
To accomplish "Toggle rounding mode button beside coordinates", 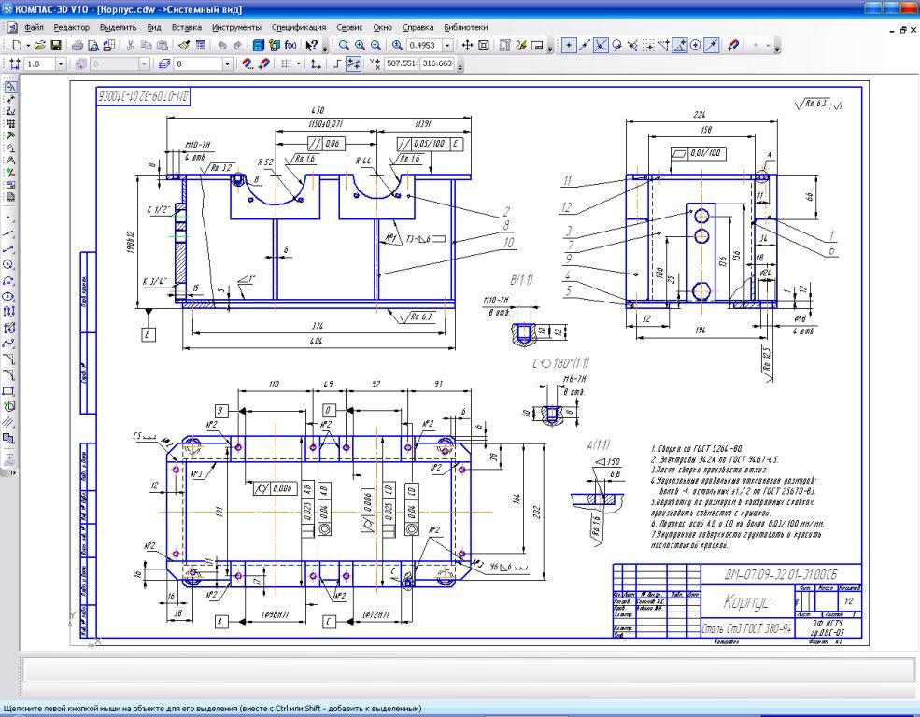I will tap(353, 63).
